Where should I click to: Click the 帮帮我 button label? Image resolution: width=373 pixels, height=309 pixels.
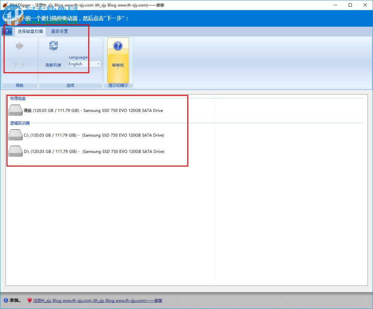(118, 65)
